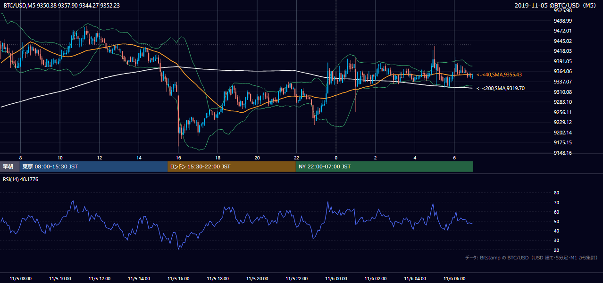The height and width of the screenshot is (283, 603).
Task: Click the RSI scale value 30
Action: point(556,241)
